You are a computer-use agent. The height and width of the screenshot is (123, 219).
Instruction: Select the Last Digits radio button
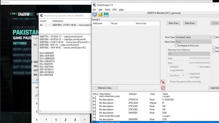188,77
